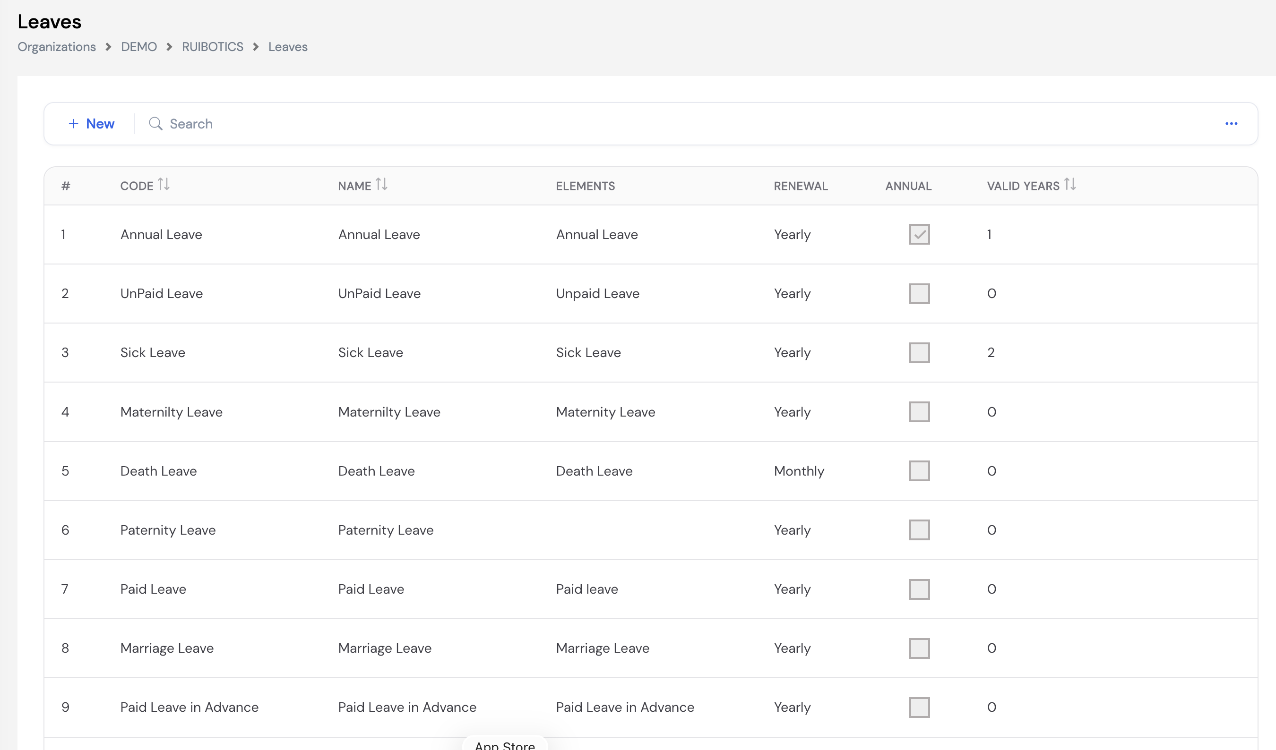Click the Paid Leave in Advance elements cell
This screenshot has height=750, width=1276.
pyautogui.click(x=625, y=707)
